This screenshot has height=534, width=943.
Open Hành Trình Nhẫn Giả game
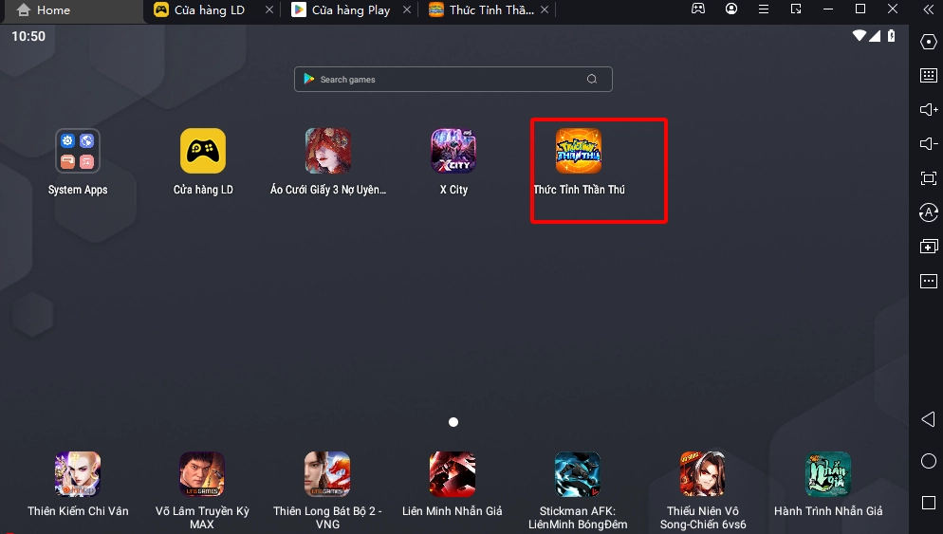click(x=828, y=474)
